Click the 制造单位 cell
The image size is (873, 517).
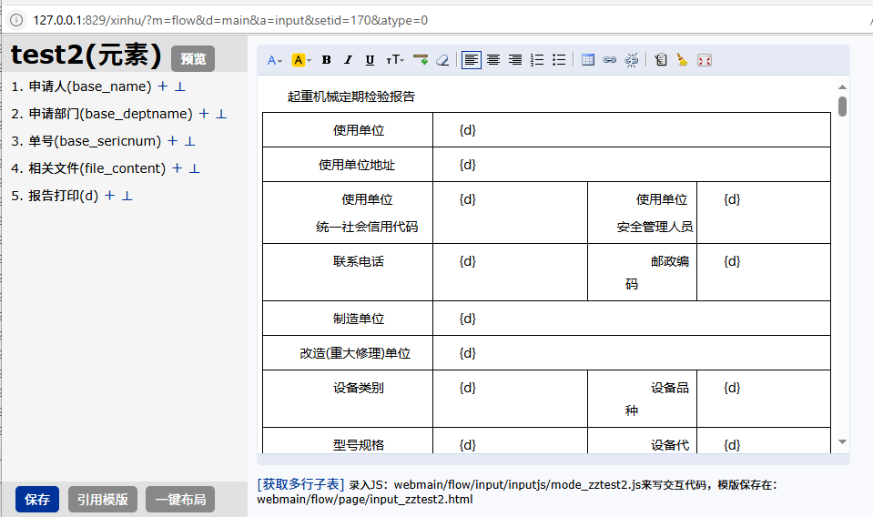(348, 319)
